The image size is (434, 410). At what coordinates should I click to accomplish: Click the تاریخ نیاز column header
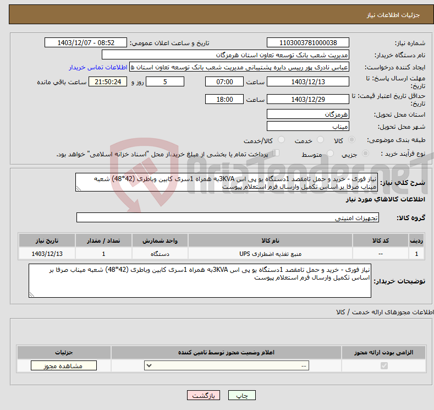(47, 240)
